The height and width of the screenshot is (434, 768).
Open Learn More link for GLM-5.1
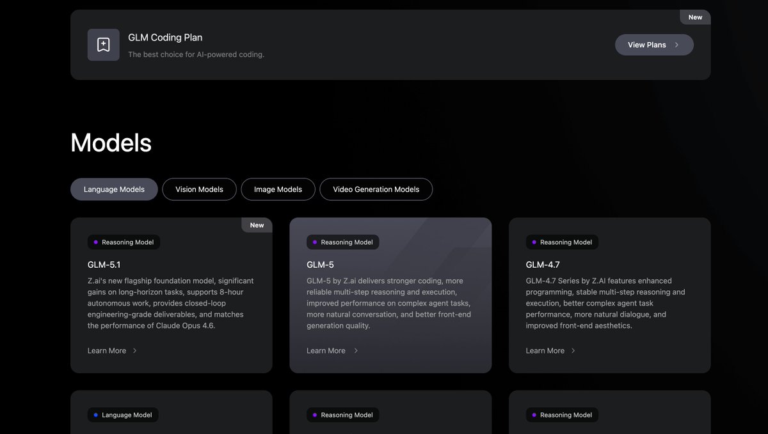pos(107,351)
